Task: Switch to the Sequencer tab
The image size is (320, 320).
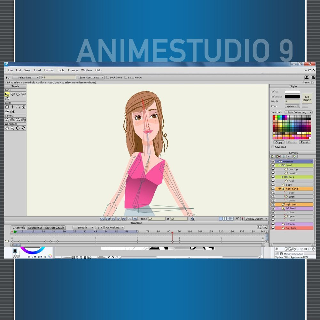Action: [35, 228]
